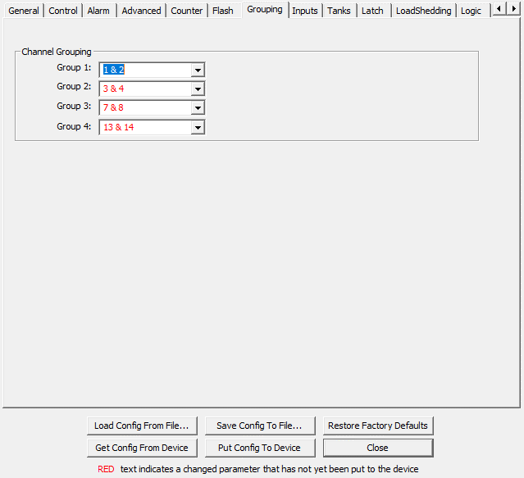Image resolution: width=524 pixels, height=478 pixels.
Task: Select the LoadShedding tab
Action: point(423,11)
